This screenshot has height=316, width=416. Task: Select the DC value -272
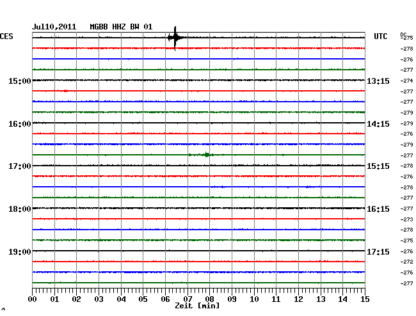coord(406,262)
